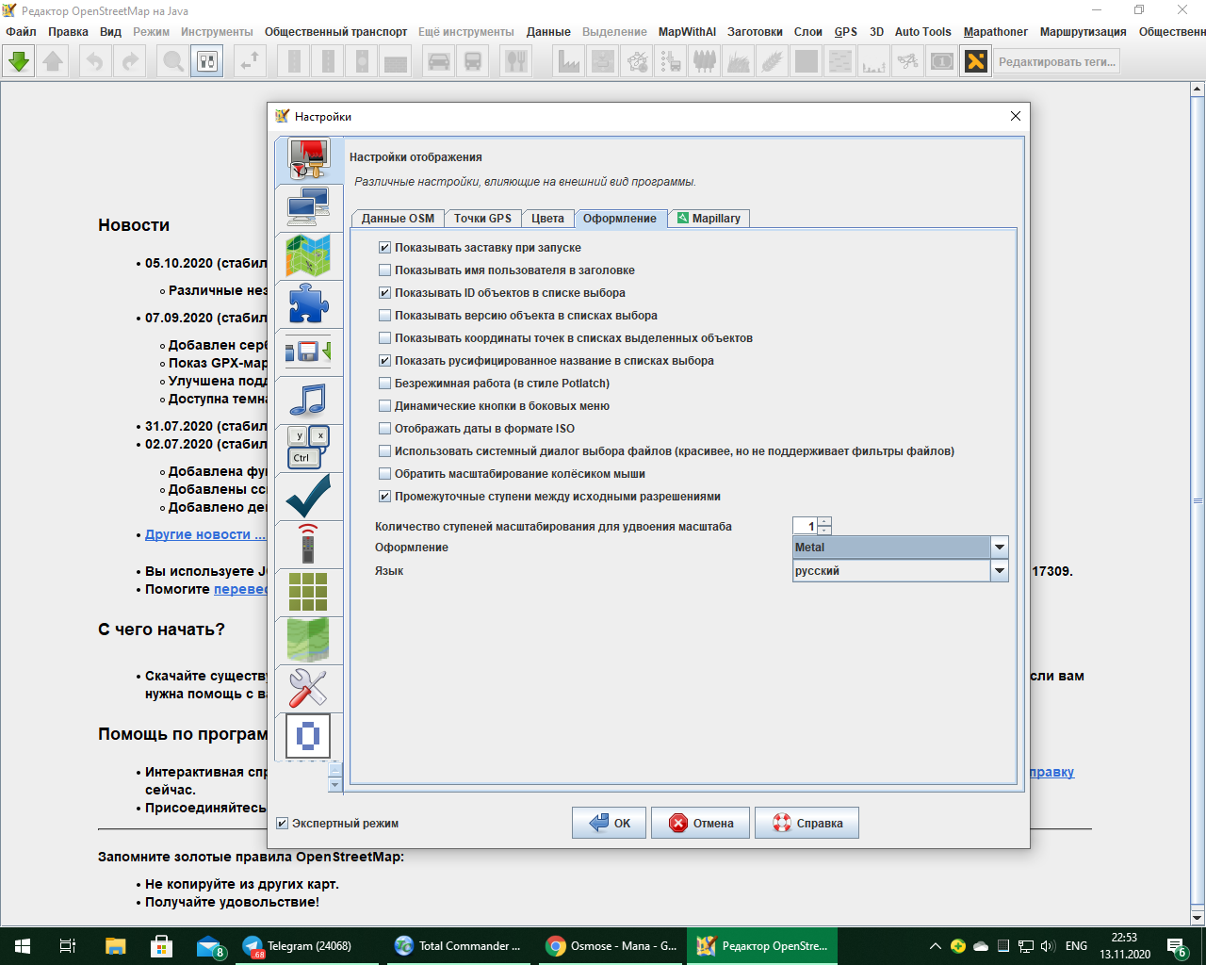This screenshot has height=965, width=1206.
Task: Click the down arrow under the settings icon list
Action: [334, 785]
